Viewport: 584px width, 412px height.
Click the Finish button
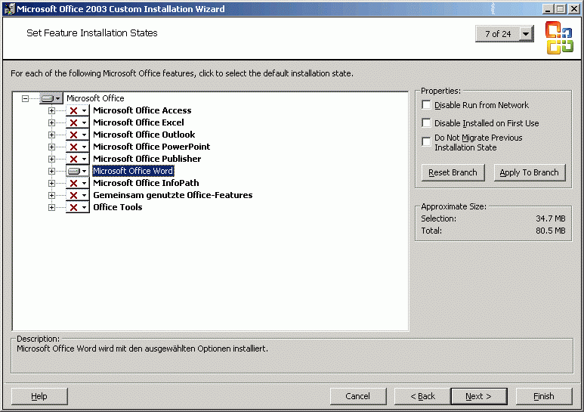(x=544, y=396)
